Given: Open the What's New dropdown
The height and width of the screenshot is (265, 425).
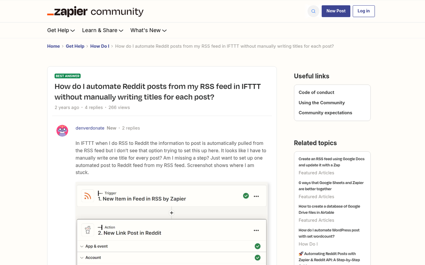Looking at the screenshot, I should pyautogui.click(x=148, y=30).
